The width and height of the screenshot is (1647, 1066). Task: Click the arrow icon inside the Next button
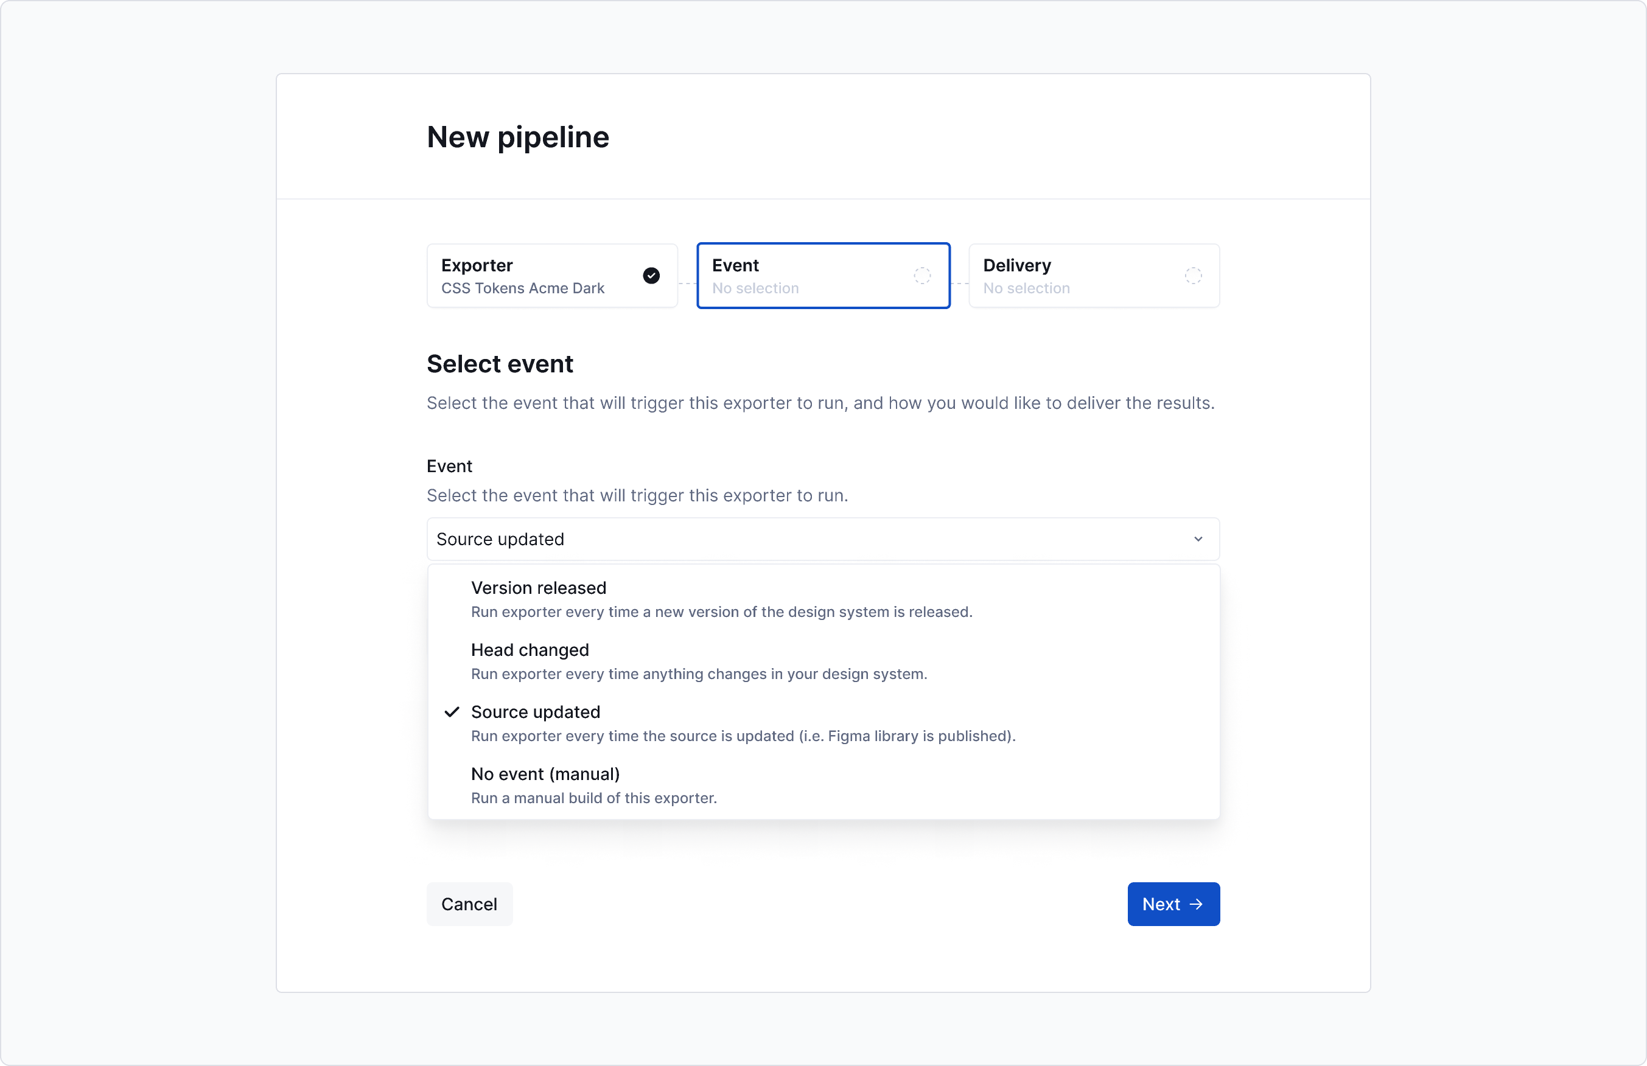coord(1196,904)
